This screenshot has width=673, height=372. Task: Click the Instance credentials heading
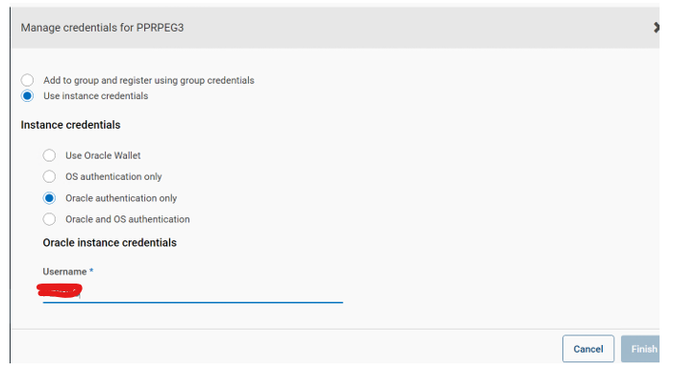click(x=70, y=125)
